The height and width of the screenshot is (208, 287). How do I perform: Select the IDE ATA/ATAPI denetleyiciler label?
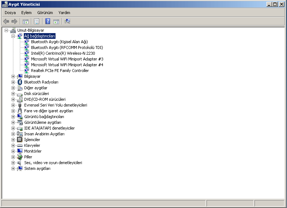49,128
